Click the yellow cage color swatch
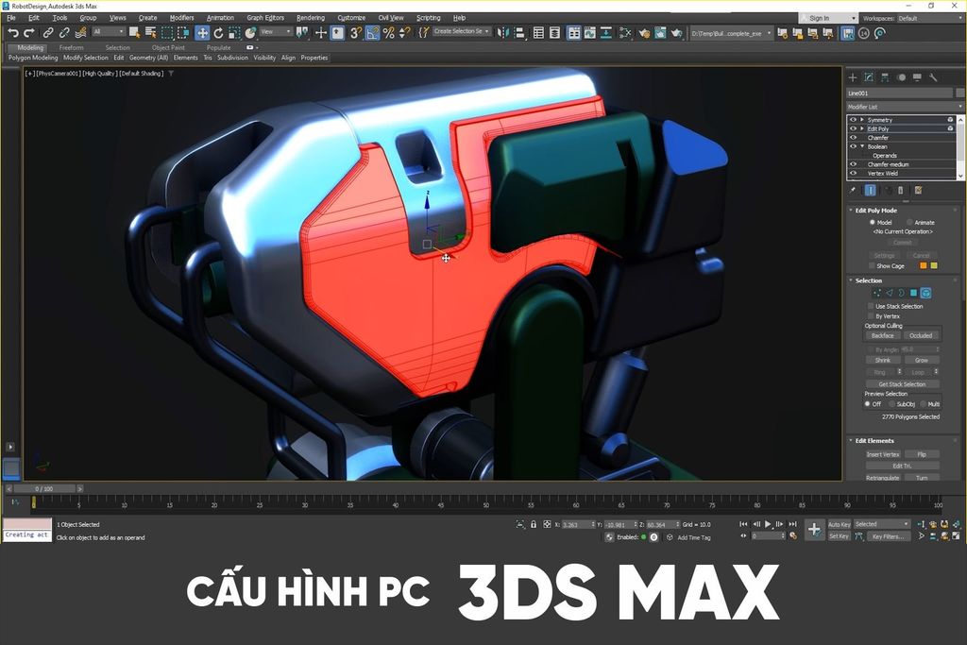The width and height of the screenshot is (967, 645). [x=934, y=265]
